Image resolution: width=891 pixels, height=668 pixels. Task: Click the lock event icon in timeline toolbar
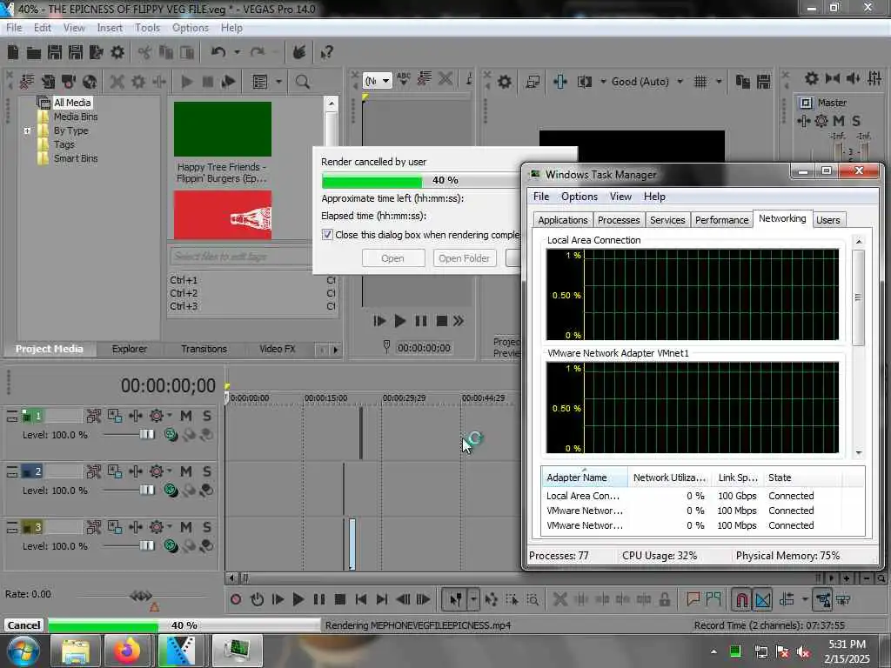pyautogui.click(x=664, y=599)
